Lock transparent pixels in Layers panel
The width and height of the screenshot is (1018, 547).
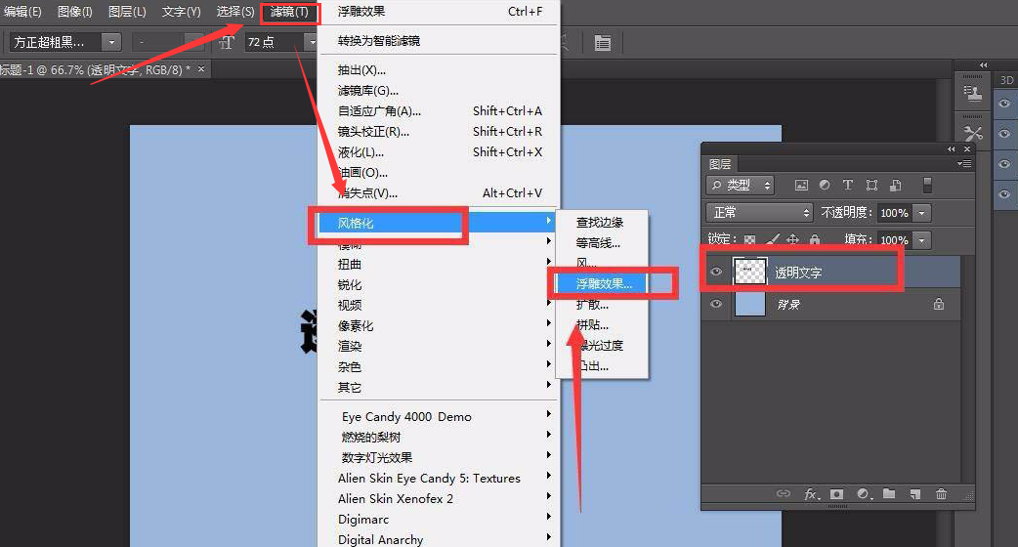750,239
